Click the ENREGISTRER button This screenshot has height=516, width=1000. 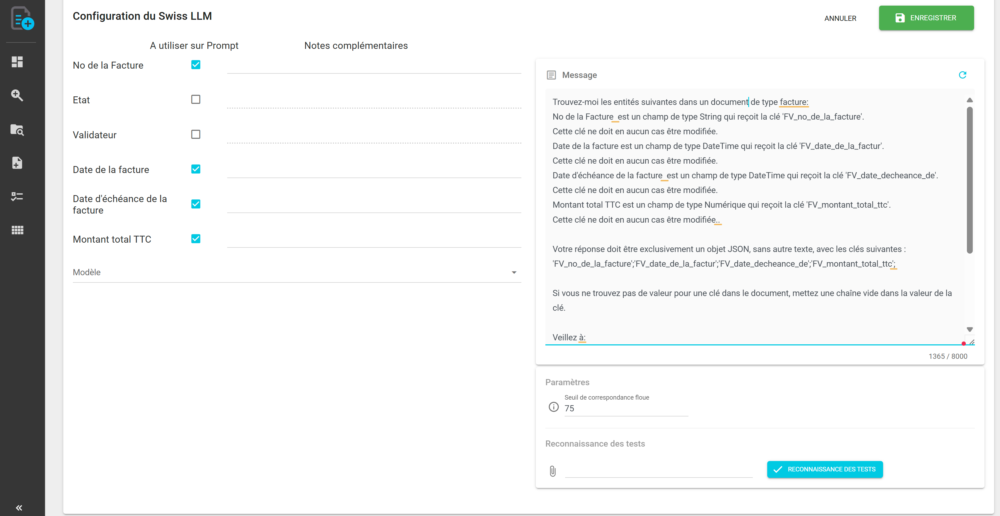[926, 18]
